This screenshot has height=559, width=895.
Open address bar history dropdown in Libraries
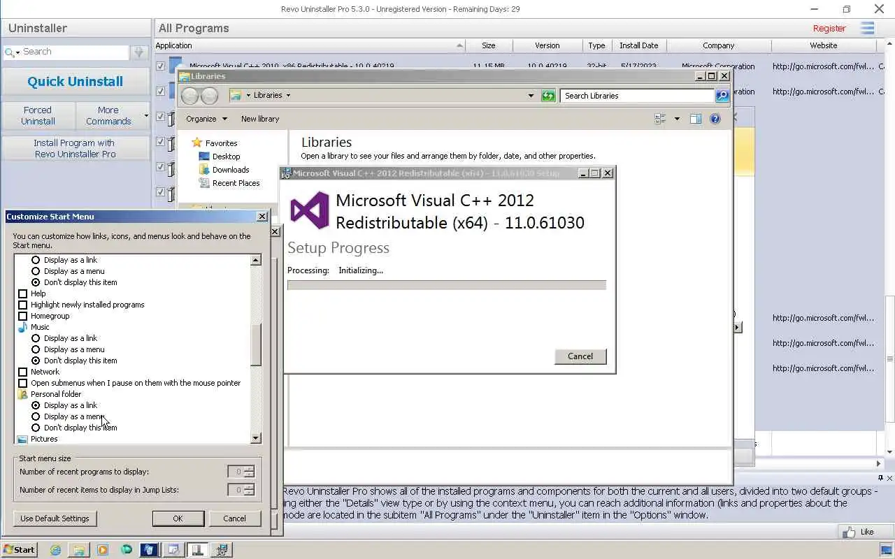point(531,96)
